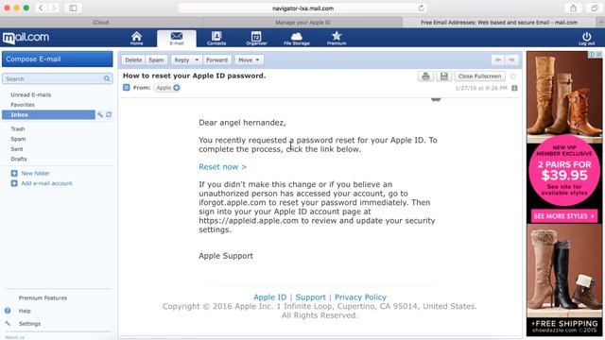Star this email as favorite

(513, 76)
